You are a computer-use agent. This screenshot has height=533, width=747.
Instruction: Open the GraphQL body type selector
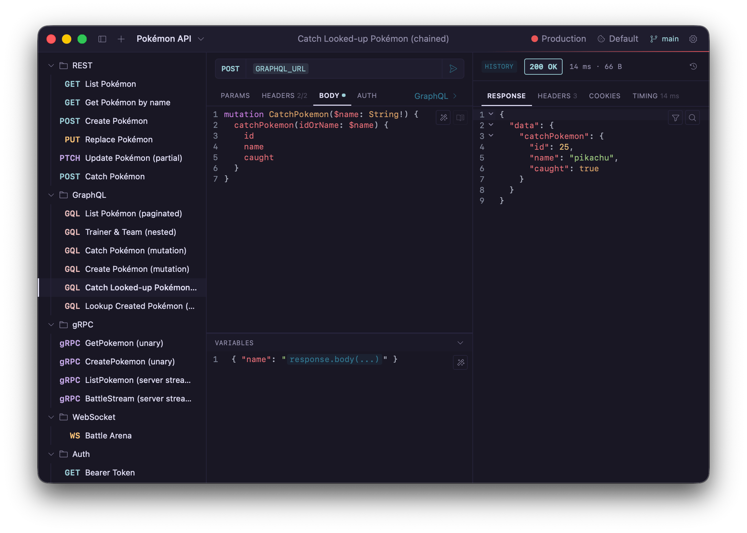click(x=435, y=96)
